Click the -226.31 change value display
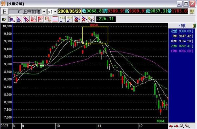 (106, 19)
